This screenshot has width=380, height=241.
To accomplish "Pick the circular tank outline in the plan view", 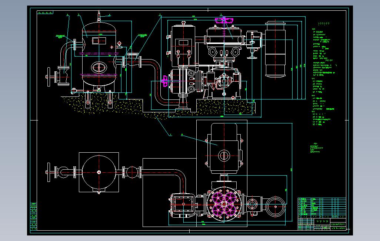I will click(x=99, y=172).
